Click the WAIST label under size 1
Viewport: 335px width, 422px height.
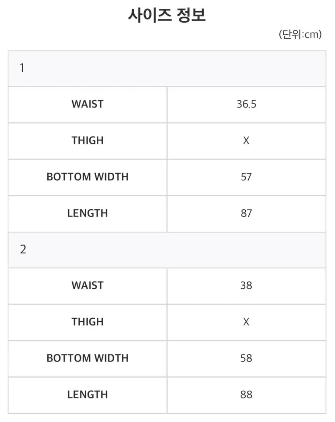[88, 104]
